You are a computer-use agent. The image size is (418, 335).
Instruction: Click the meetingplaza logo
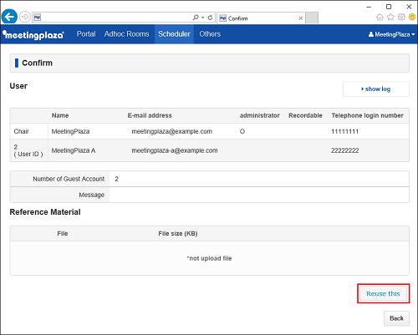point(33,34)
